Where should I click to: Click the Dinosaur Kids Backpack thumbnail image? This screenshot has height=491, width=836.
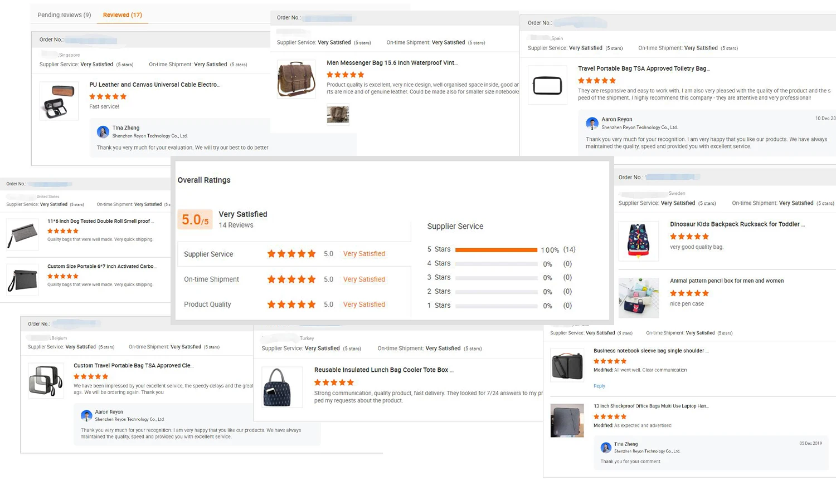(639, 240)
